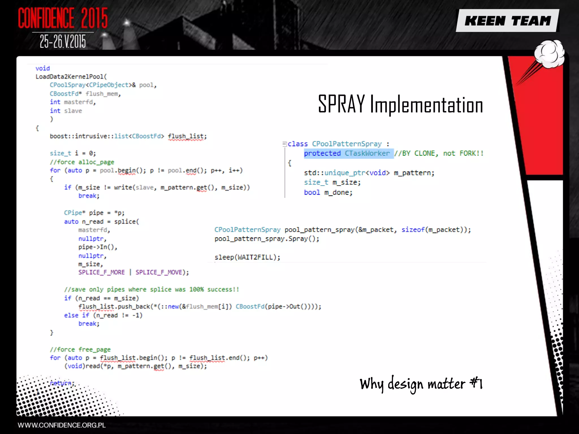Click the '//BY CLONE, not FORK!!' comment
Screen dimensions: 579x434
pyautogui.click(x=439, y=153)
